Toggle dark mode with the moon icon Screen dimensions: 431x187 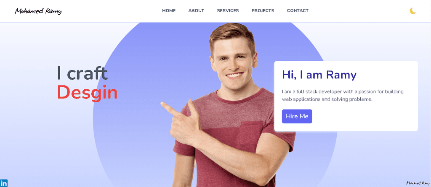[x=412, y=11]
